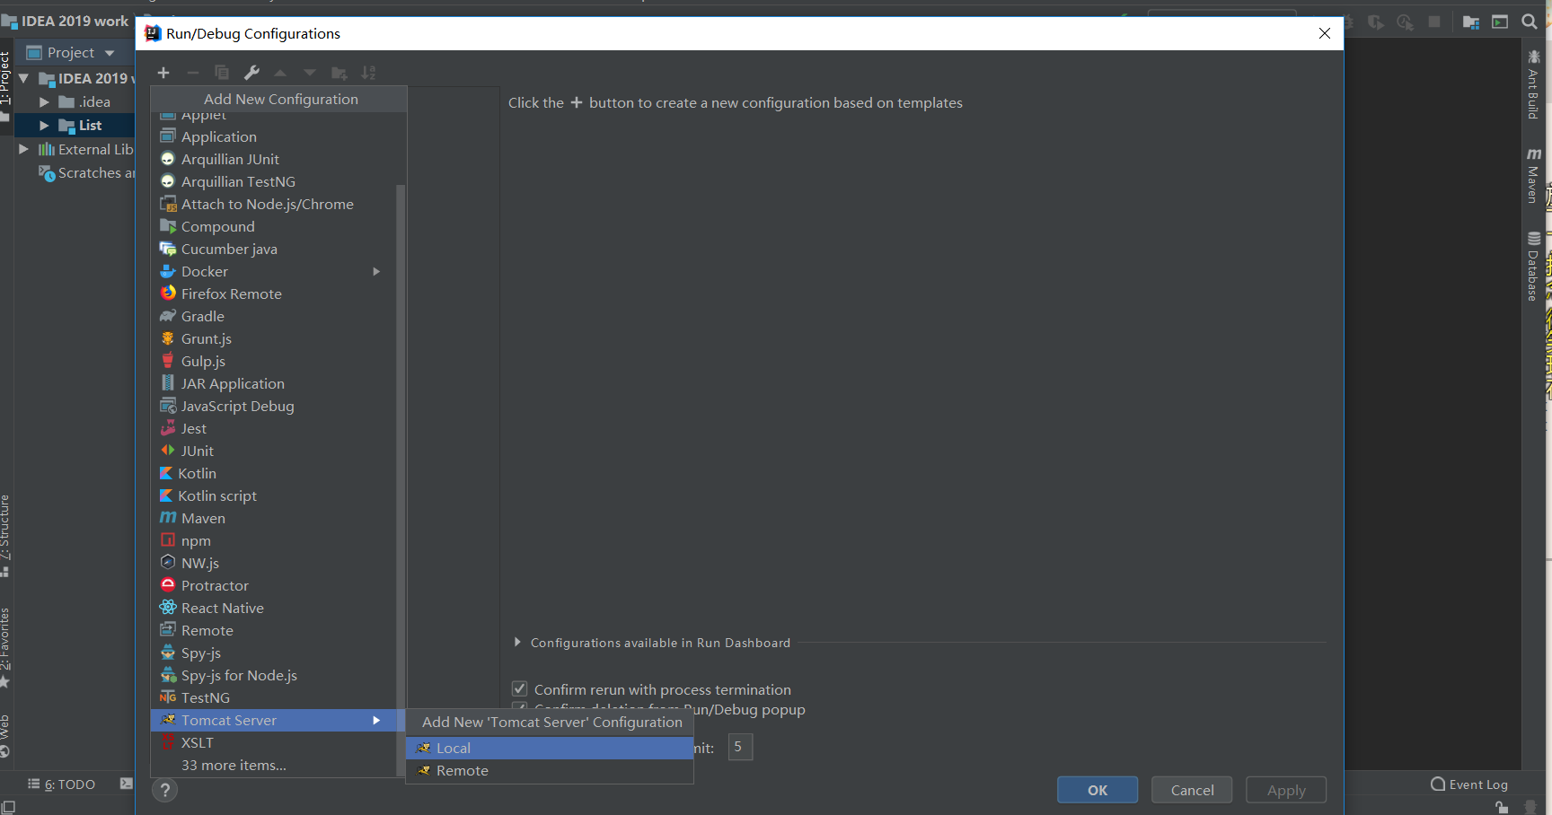Click the wrench Edit Templates icon
Image resolution: width=1552 pixels, height=815 pixels.
pyautogui.click(x=251, y=73)
